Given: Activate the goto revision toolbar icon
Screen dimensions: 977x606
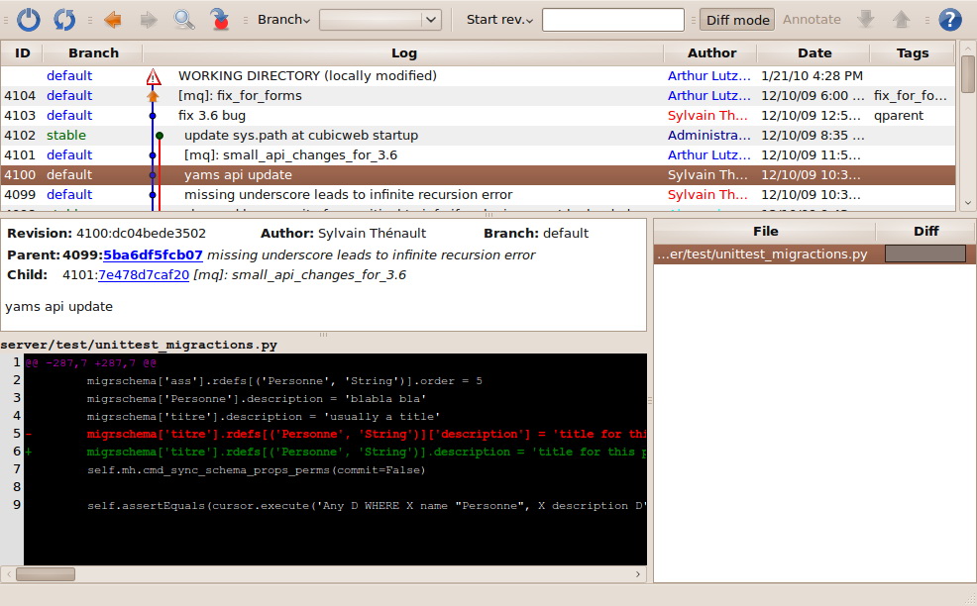Looking at the screenshot, I should [x=219, y=19].
